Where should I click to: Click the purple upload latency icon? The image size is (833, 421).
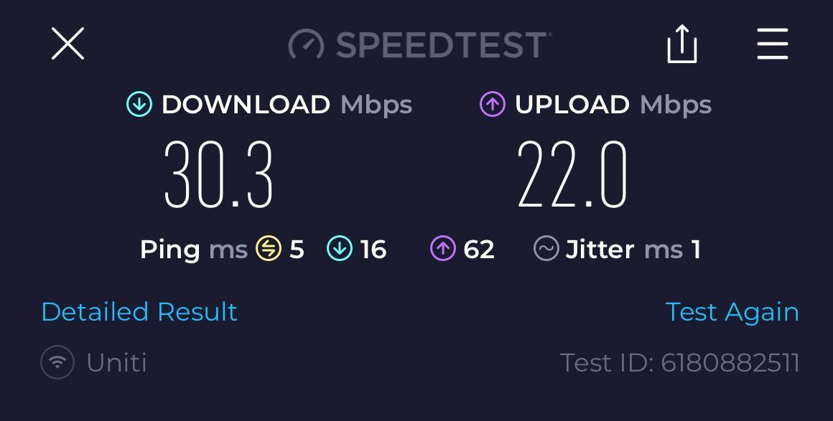point(442,248)
